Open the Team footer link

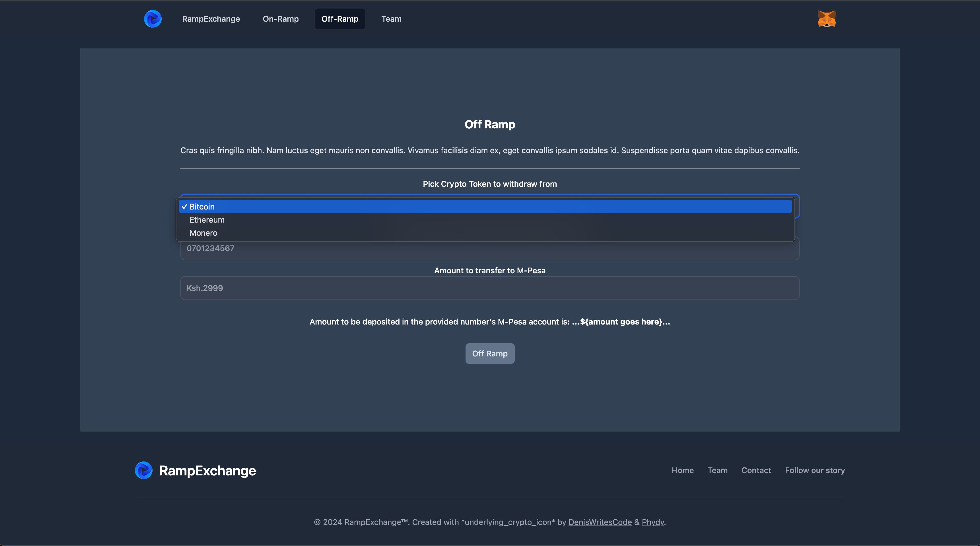point(717,470)
